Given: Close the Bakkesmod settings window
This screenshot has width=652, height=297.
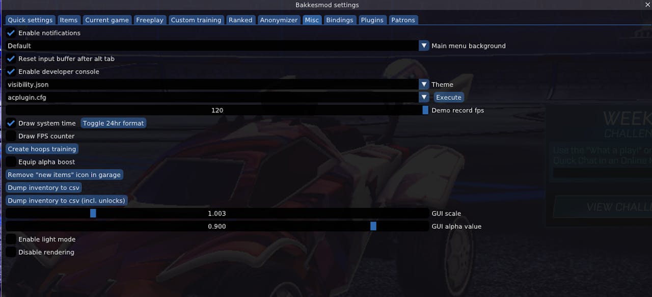Looking at the screenshot, I should click(x=647, y=5).
